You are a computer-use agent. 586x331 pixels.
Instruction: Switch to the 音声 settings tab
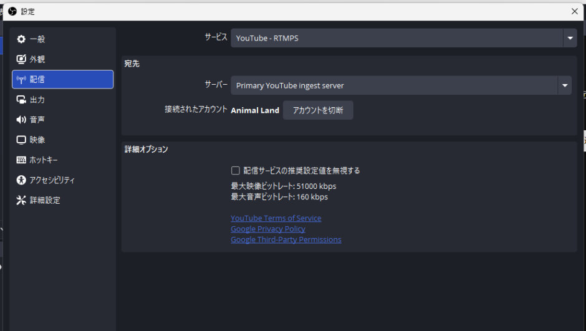(63, 120)
